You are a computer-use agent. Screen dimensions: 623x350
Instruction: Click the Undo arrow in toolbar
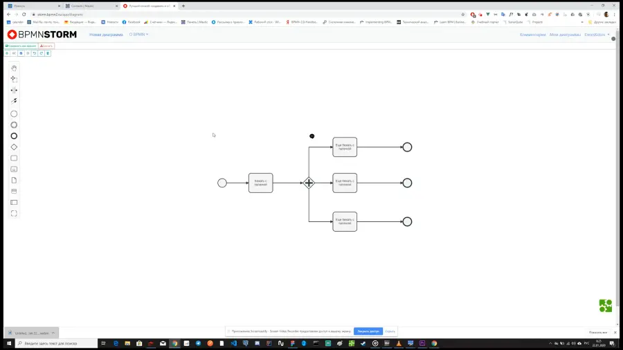tap(35, 53)
